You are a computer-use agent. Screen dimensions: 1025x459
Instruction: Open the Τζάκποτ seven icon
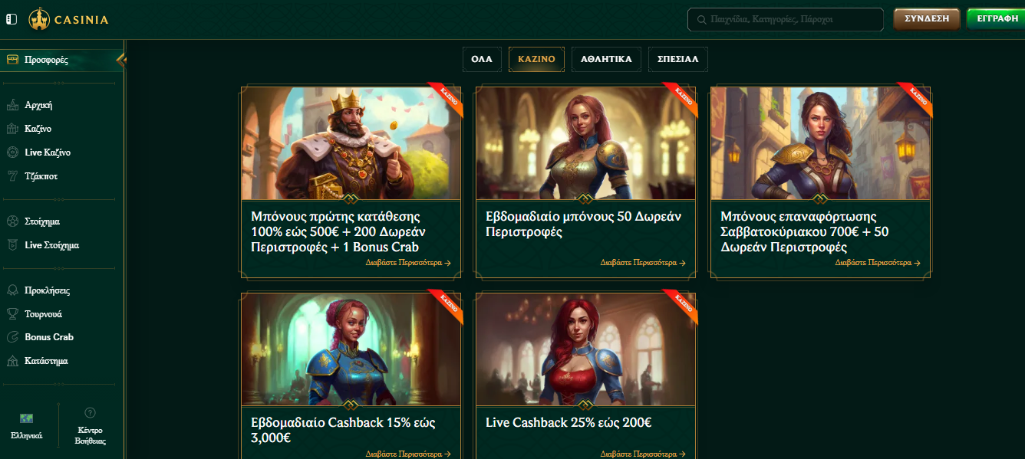click(12, 176)
